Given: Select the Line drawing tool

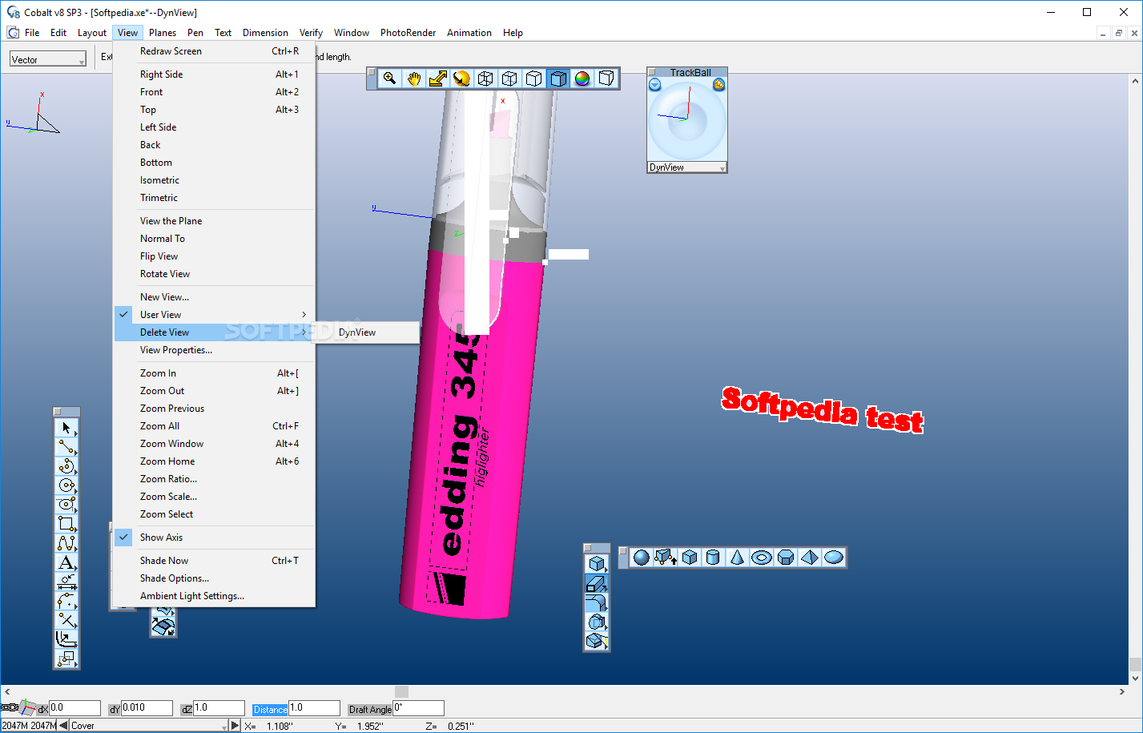Looking at the screenshot, I should [x=66, y=447].
